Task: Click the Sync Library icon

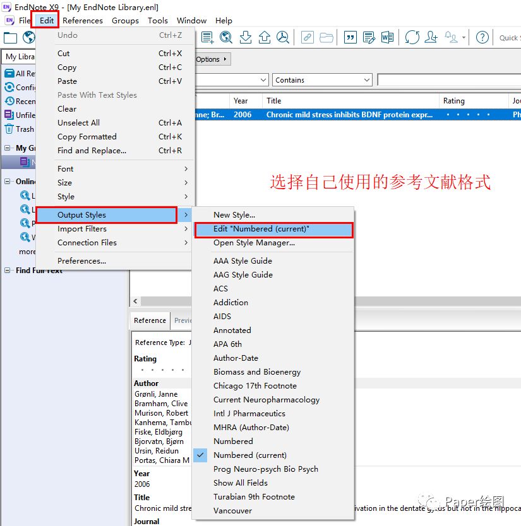Action: point(412,37)
